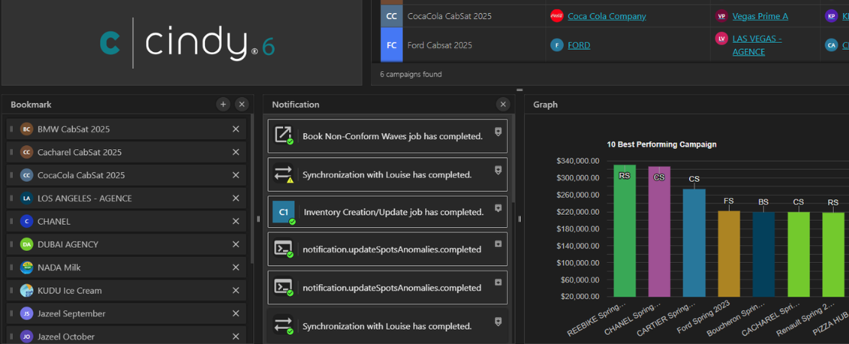Screen dimensions: 849x344
Task: Expand second updateSpotsAnomalies notification
Action: [x=498, y=282]
